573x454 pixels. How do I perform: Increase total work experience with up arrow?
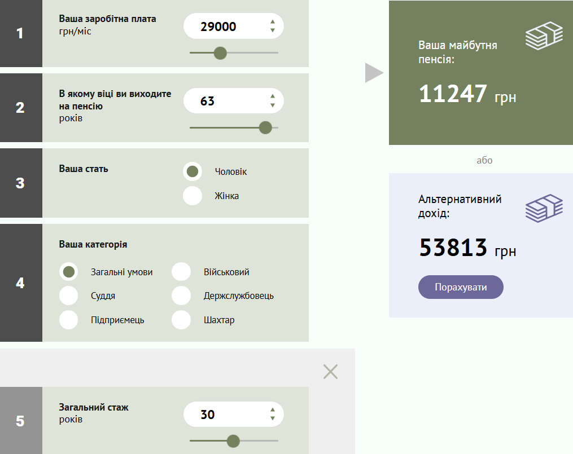pos(273,411)
